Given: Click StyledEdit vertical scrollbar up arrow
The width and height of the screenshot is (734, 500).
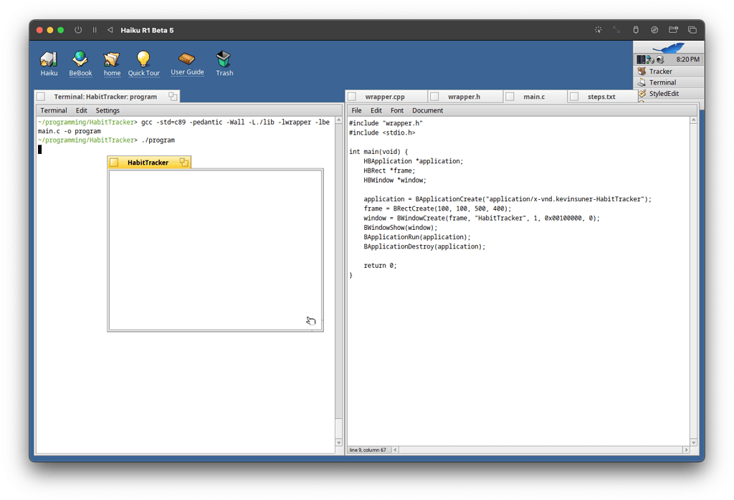Looking at the screenshot, I should pyautogui.click(x=693, y=120).
